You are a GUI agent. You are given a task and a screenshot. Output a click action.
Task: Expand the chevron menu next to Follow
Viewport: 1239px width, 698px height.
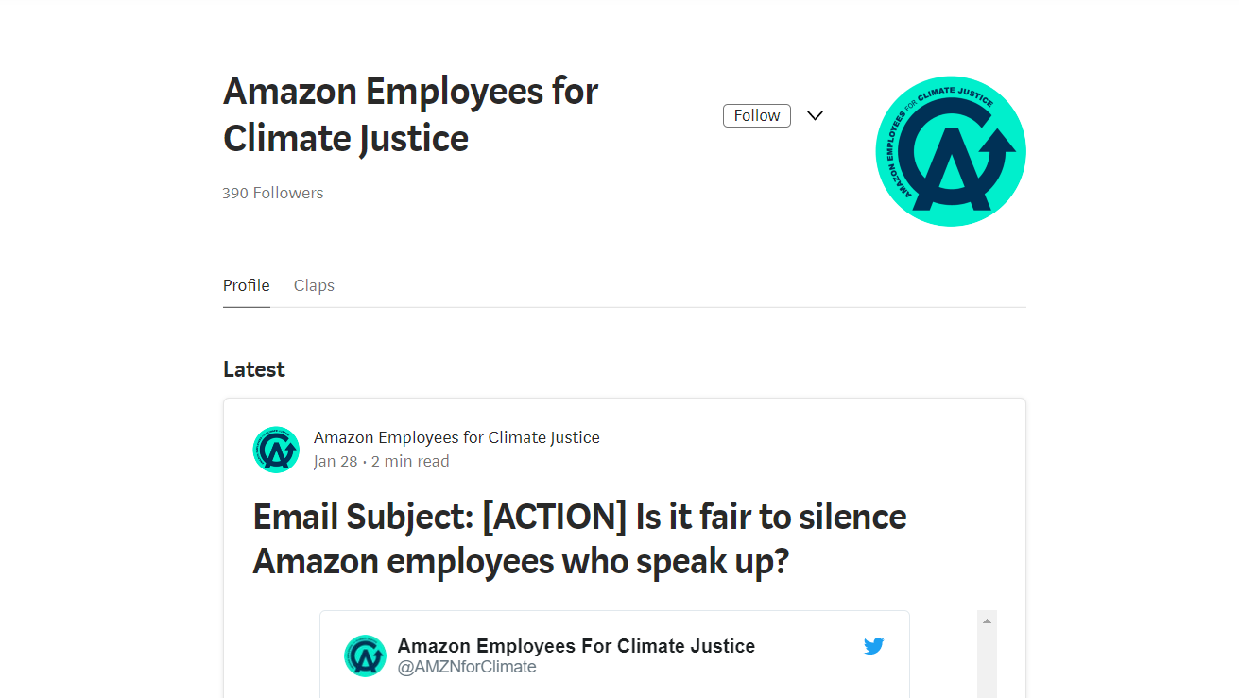(x=815, y=115)
